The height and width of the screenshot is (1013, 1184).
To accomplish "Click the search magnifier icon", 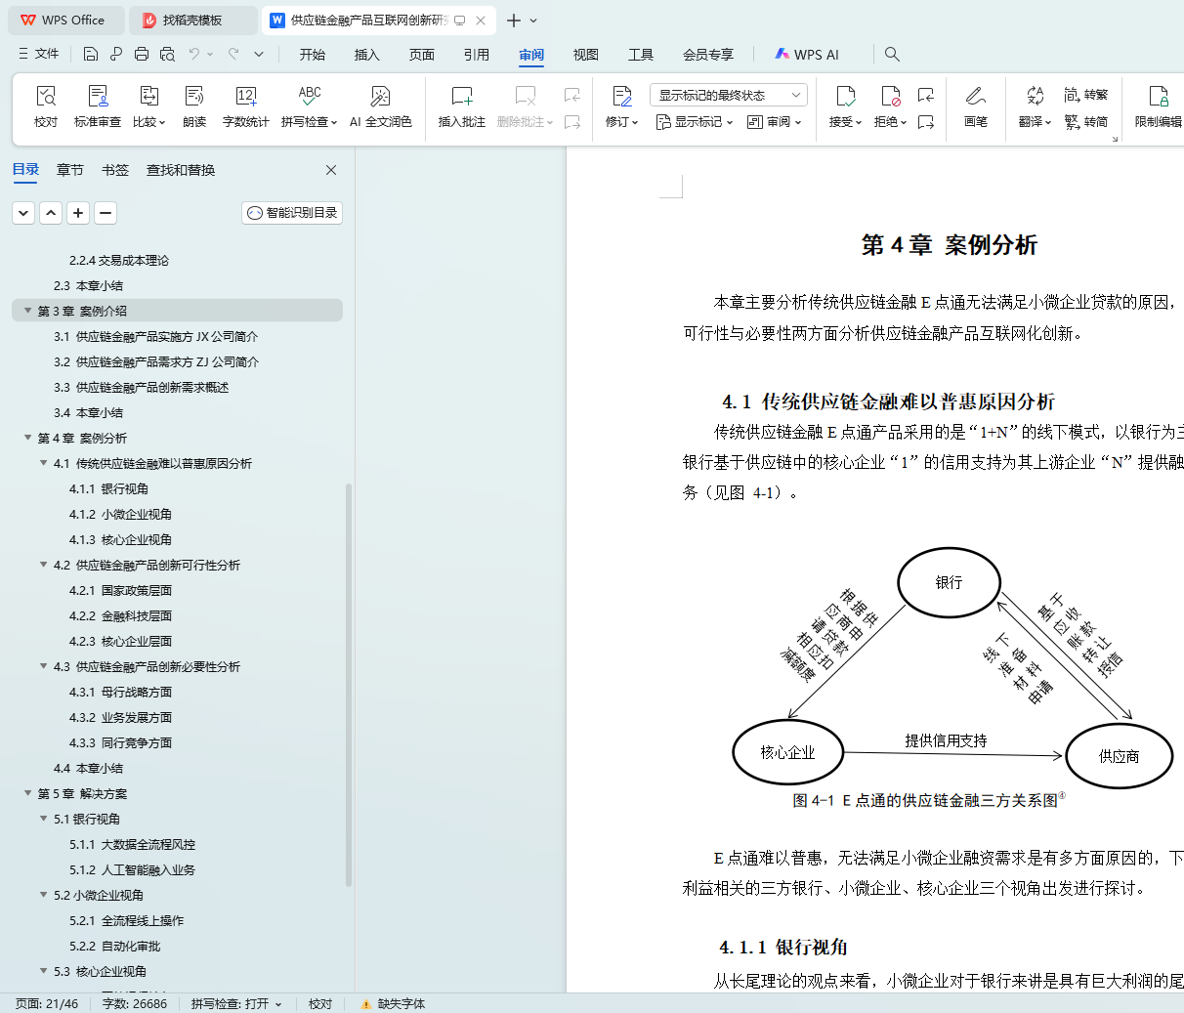I will [892, 54].
